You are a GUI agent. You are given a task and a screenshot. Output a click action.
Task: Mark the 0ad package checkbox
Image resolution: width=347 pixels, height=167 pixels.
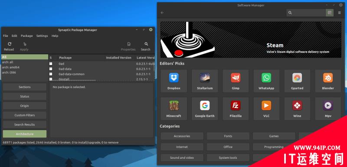(x=51, y=64)
